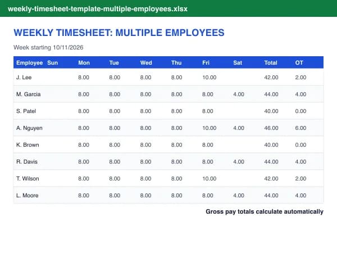Click the A. Nguyen employee name
337x253 pixels.
tap(29, 128)
